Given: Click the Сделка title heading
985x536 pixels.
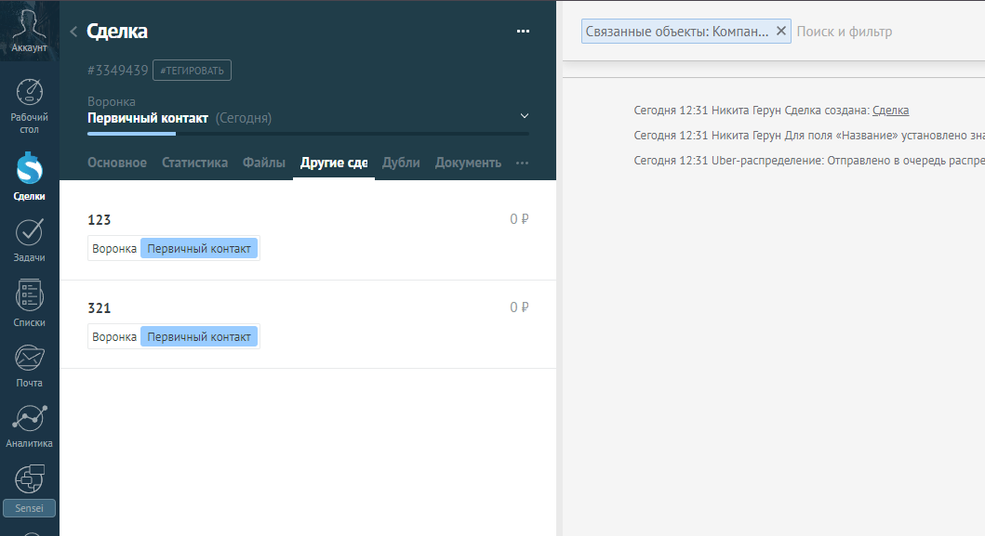Looking at the screenshot, I should tap(117, 32).
